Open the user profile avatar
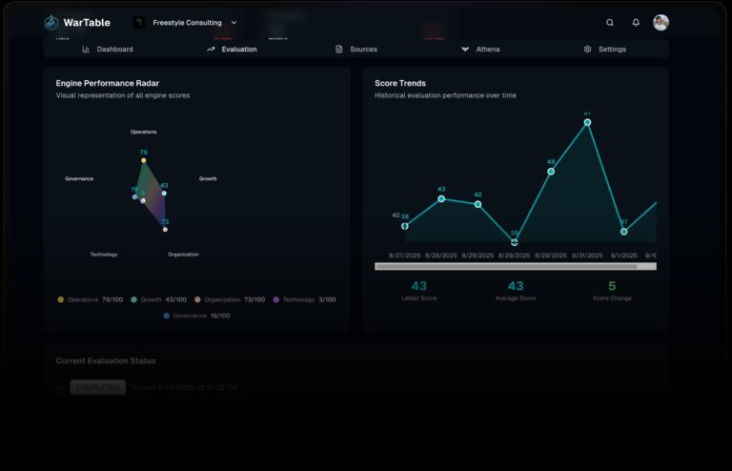The image size is (732, 471). pyautogui.click(x=661, y=23)
